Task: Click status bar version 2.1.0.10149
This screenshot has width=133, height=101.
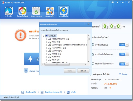Action: (x=11, y=97)
